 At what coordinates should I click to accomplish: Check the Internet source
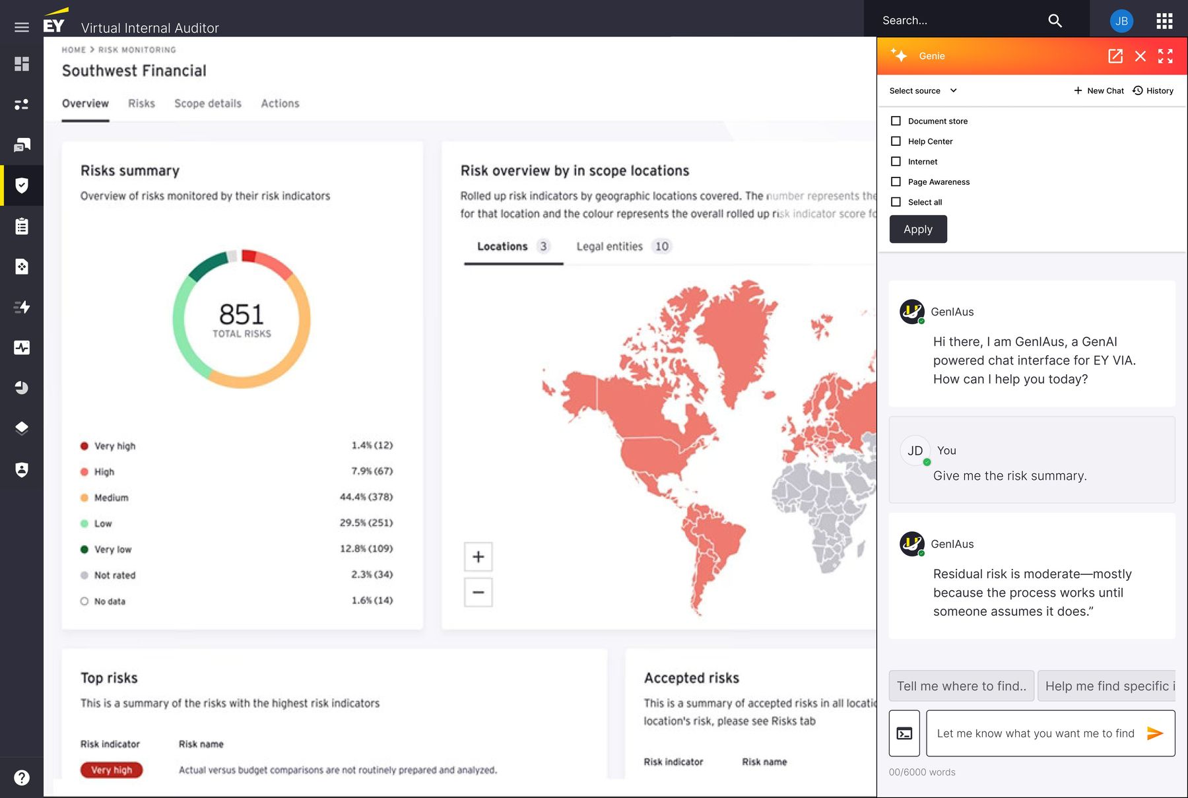point(896,162)
